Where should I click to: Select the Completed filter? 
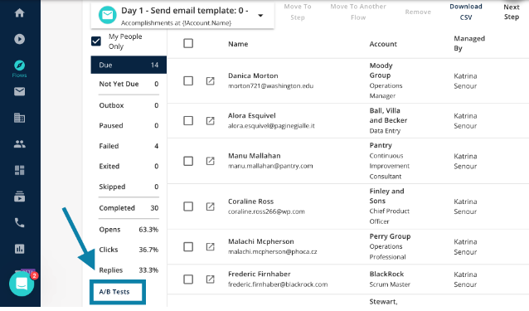pos(129,208)
